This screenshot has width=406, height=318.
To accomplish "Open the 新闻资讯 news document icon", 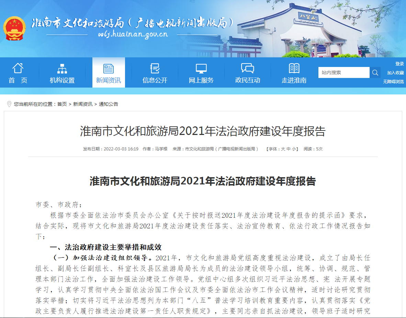I will 109,68.
